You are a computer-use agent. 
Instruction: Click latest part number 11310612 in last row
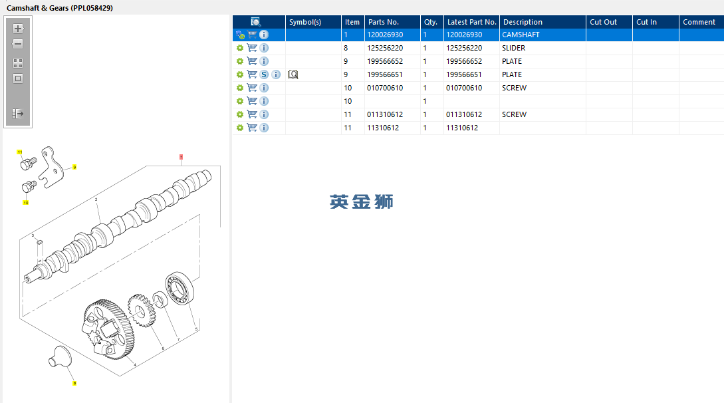coord(462,128)
